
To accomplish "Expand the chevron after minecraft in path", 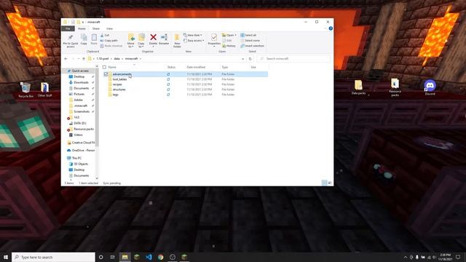I will [141, 59].
